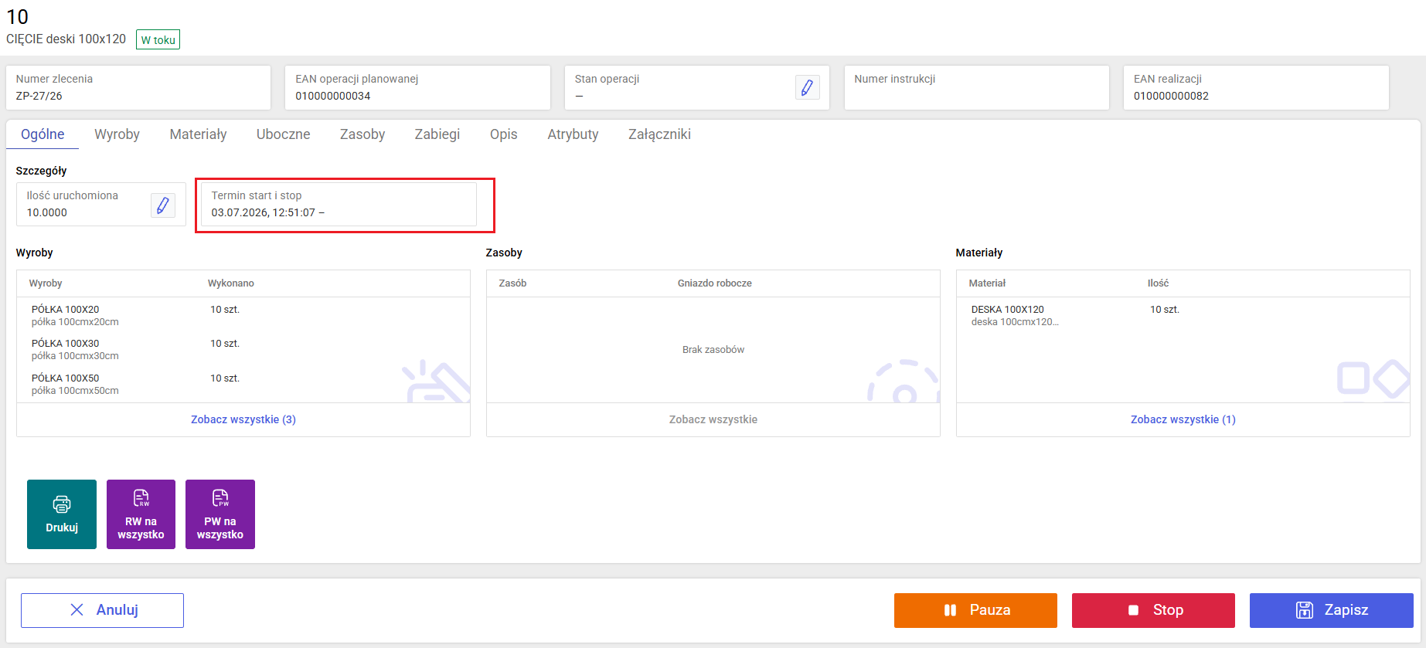Image resolution: width=1426 pixels, height=648 pixels.
Task: Pause the operation with Pauza
Action: pyautogui.click(x=975, y=610)
